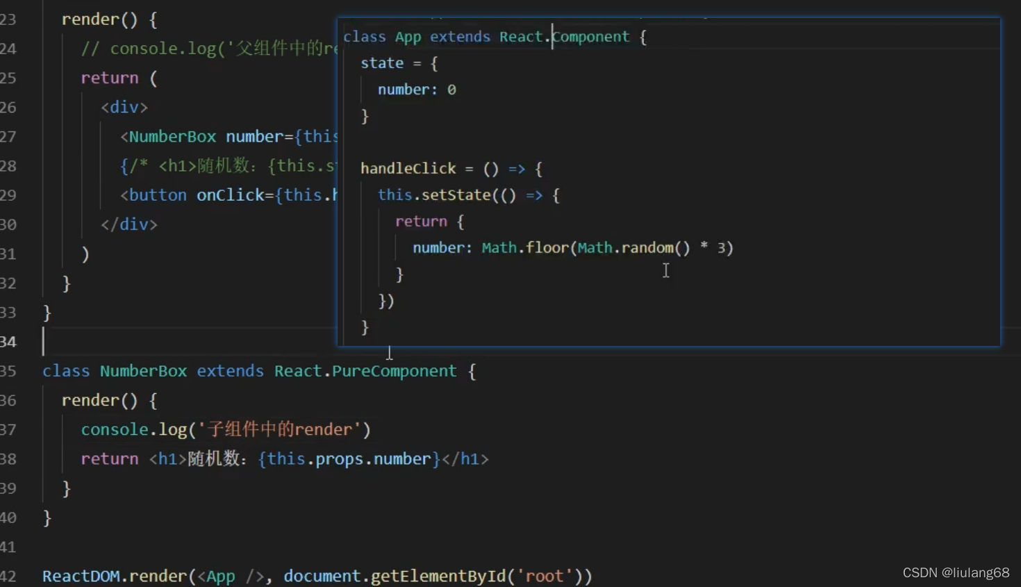Image resolution: width=1021 pixels, height=587 pixels.
Task: Click 'getElementById' on line 42
Action: point(438,576)
